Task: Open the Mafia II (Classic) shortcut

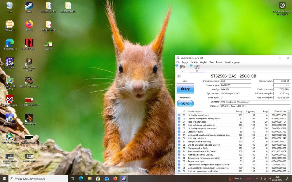Action: pyautogui.click(x=29, y=44)
